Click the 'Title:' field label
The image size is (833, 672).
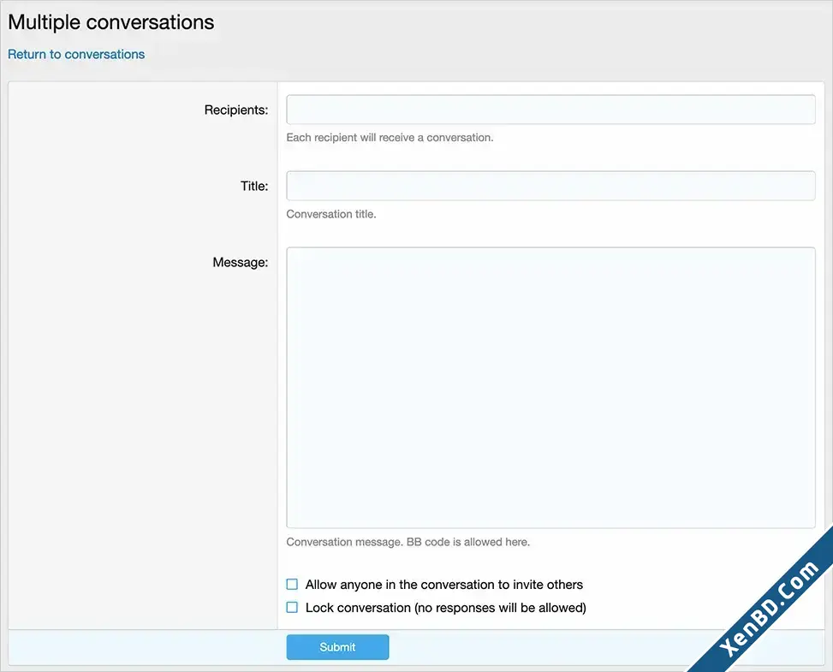tap(254, 186)
